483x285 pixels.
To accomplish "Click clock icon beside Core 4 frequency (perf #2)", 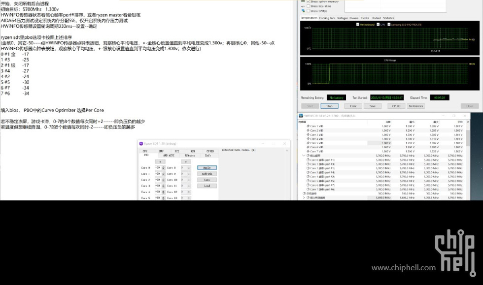I will 308,177.
